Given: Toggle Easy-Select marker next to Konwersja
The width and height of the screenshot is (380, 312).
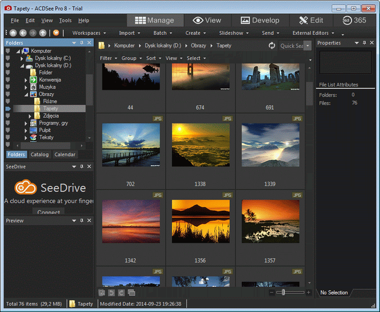Looking at the screenshot, I should point(8,79).
